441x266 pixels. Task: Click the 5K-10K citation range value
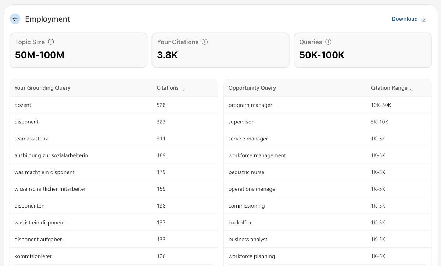coord(380,122)
